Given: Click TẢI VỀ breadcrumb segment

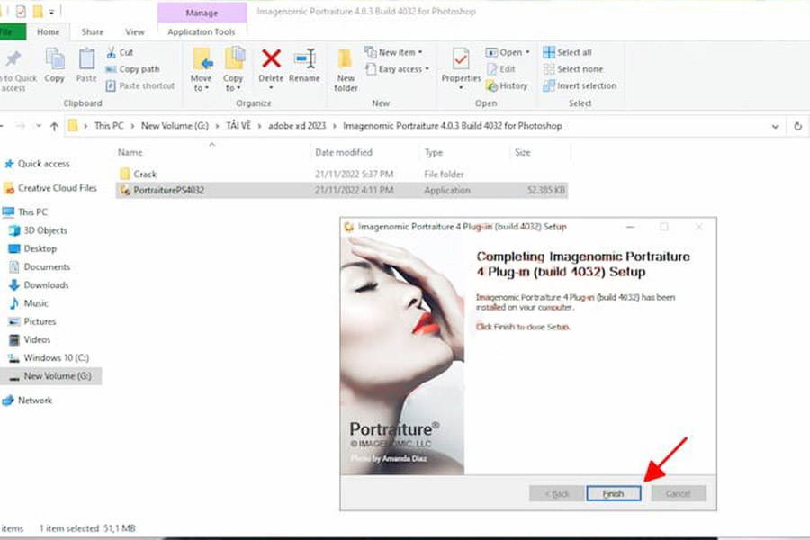Looking at the screenshot, I should pos(238,126).
